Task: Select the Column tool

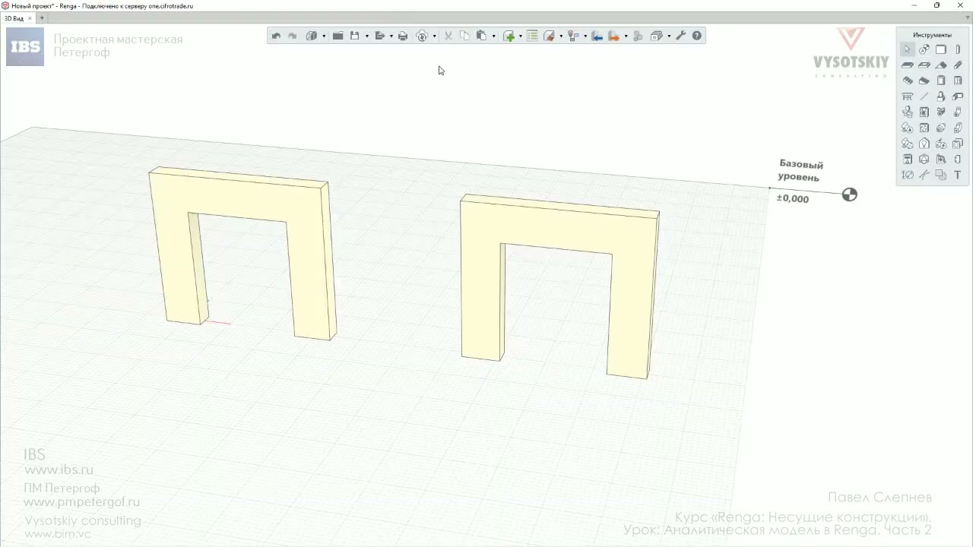Action: (958, 49)
